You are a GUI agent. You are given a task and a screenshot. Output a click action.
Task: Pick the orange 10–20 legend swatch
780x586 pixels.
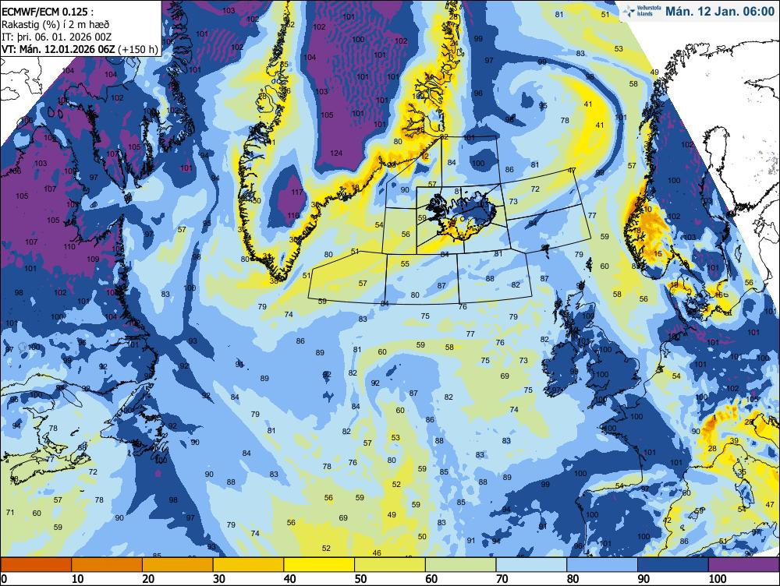click(x=107, y=565)
